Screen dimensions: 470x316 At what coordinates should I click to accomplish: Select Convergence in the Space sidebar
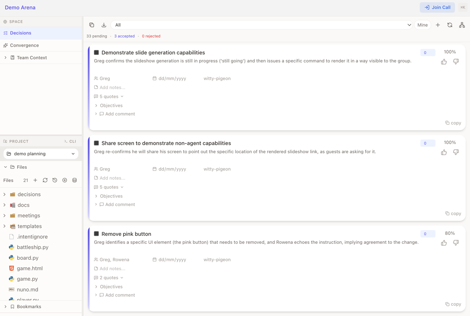coord(24,45)
